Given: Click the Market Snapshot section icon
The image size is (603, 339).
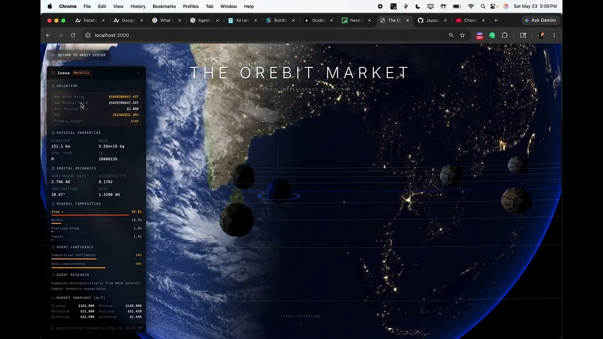Looking at the screenshot, I should 53,298.
